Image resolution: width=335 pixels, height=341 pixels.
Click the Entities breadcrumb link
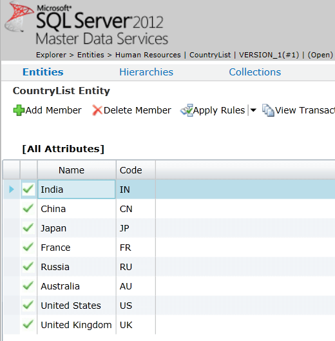point(91,55)
